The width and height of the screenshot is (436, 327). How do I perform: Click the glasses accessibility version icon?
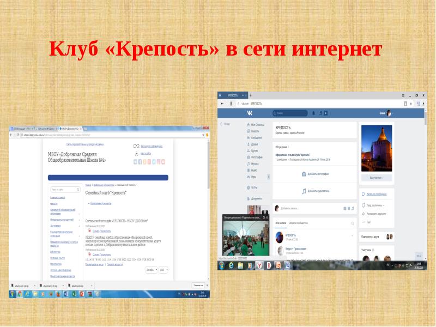(x=136, y=146)
